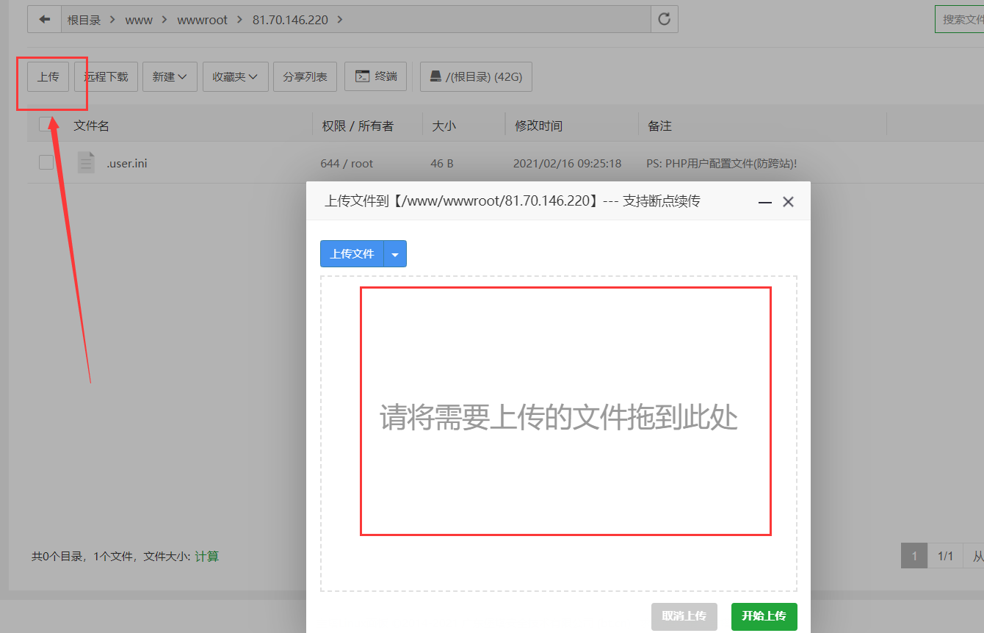The image size is (984, 633).
Task: Open the 新建 dropdown menu
Action: (170, 76)
